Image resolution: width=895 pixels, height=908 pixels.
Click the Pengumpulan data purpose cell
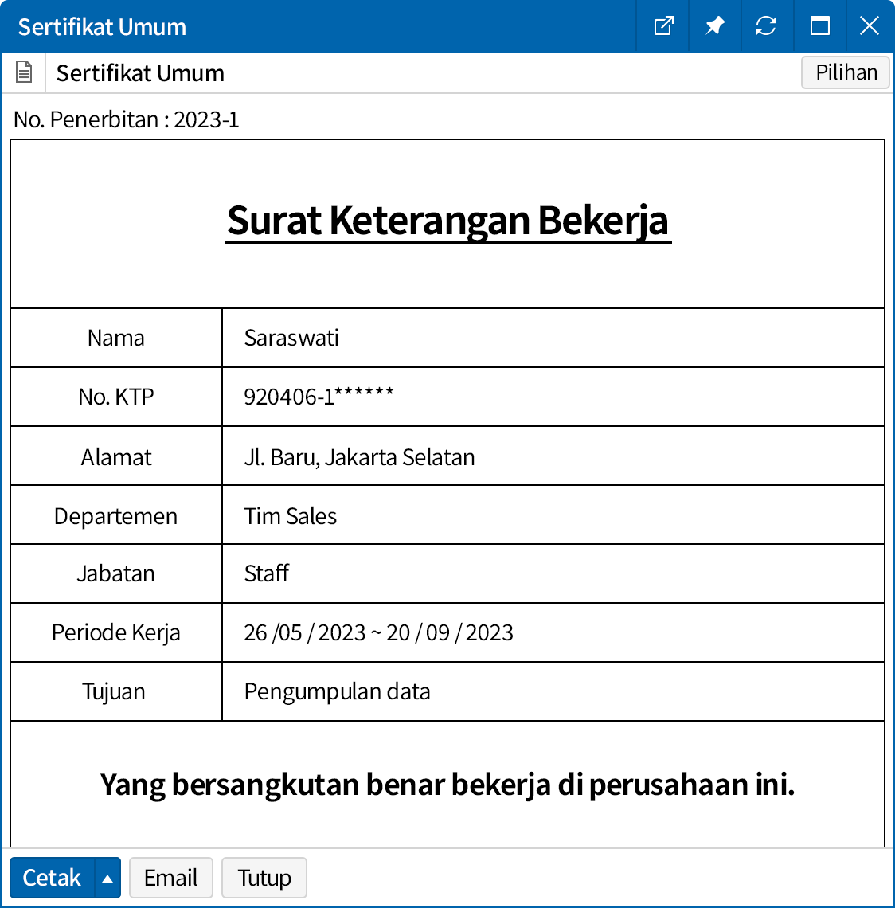click(337, 691)
